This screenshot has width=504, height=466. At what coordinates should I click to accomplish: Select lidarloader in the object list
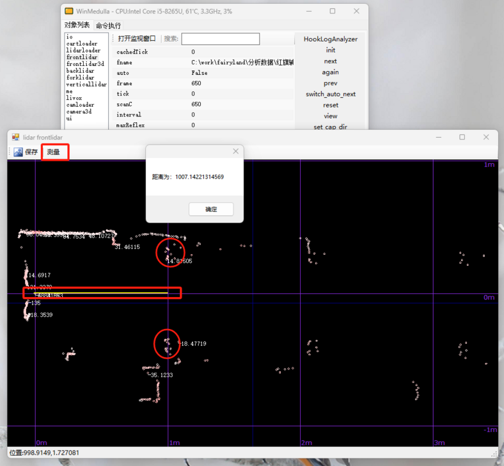pos(83,51)
